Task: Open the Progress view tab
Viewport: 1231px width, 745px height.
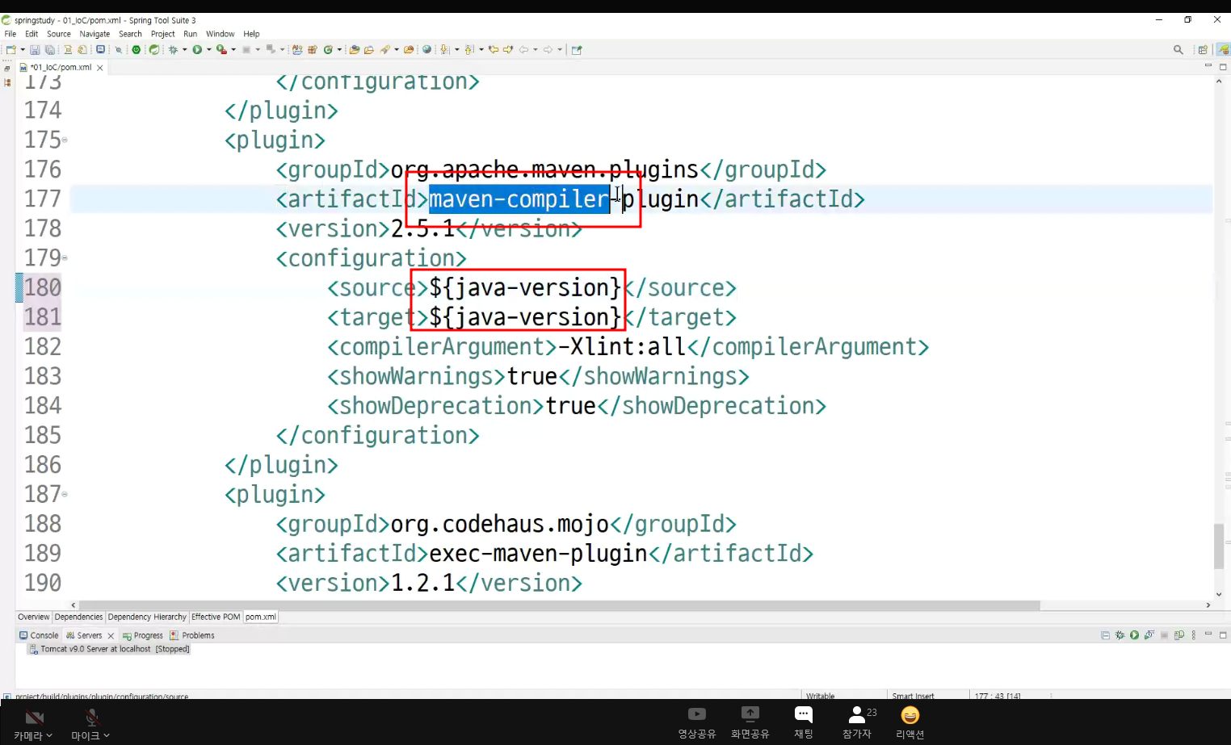Action: pos(142,635)
